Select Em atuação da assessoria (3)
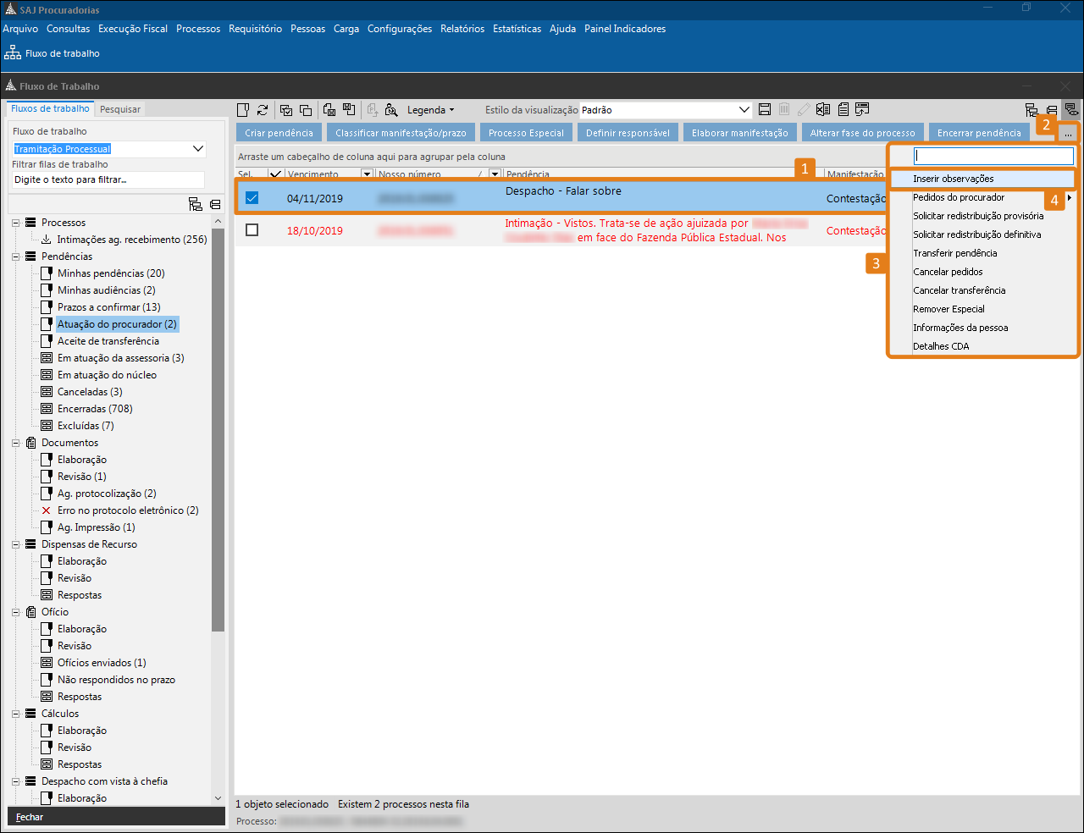The image size is (1084, 833). coord(120,358)
